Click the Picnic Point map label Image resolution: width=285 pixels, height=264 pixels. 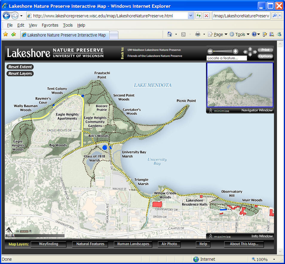[x=186, y=101]
